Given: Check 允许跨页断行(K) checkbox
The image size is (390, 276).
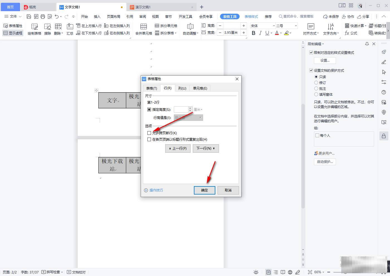Looking at the screenshot, I should point(149,133).
